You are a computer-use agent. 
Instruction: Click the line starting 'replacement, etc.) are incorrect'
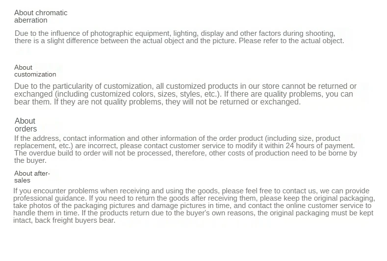point(184,146)
